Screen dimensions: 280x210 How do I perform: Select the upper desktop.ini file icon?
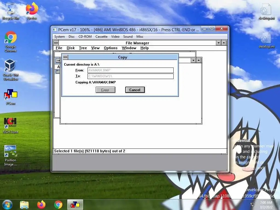coord(266,11)
